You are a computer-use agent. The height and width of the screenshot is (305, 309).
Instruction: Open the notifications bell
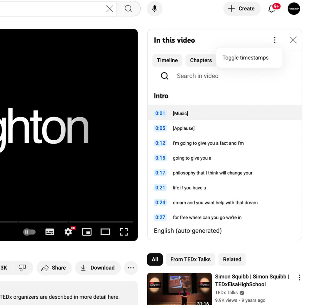click(x=272, y=9)
